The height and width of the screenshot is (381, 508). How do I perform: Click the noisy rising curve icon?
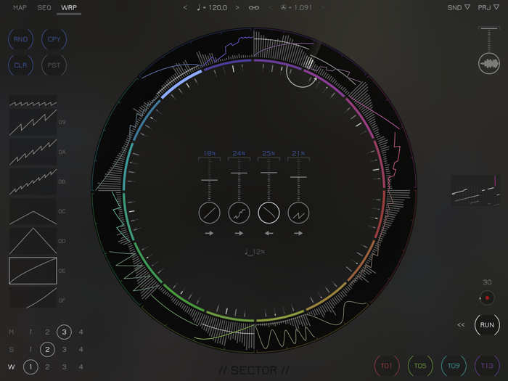point(239,213)
